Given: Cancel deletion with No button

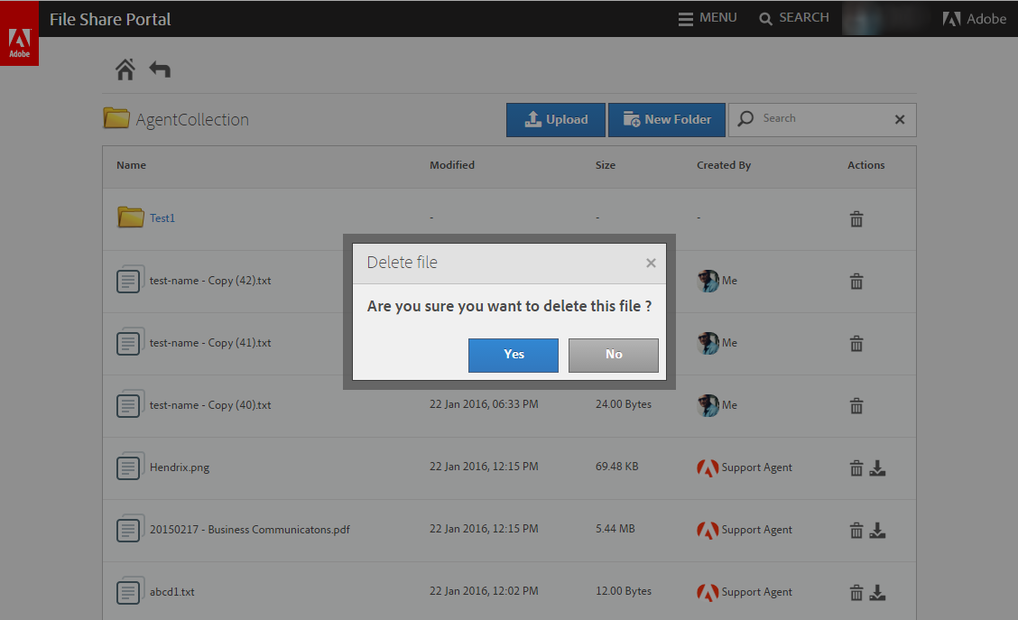Looking at the screenshot, I should tap(614, 355).
